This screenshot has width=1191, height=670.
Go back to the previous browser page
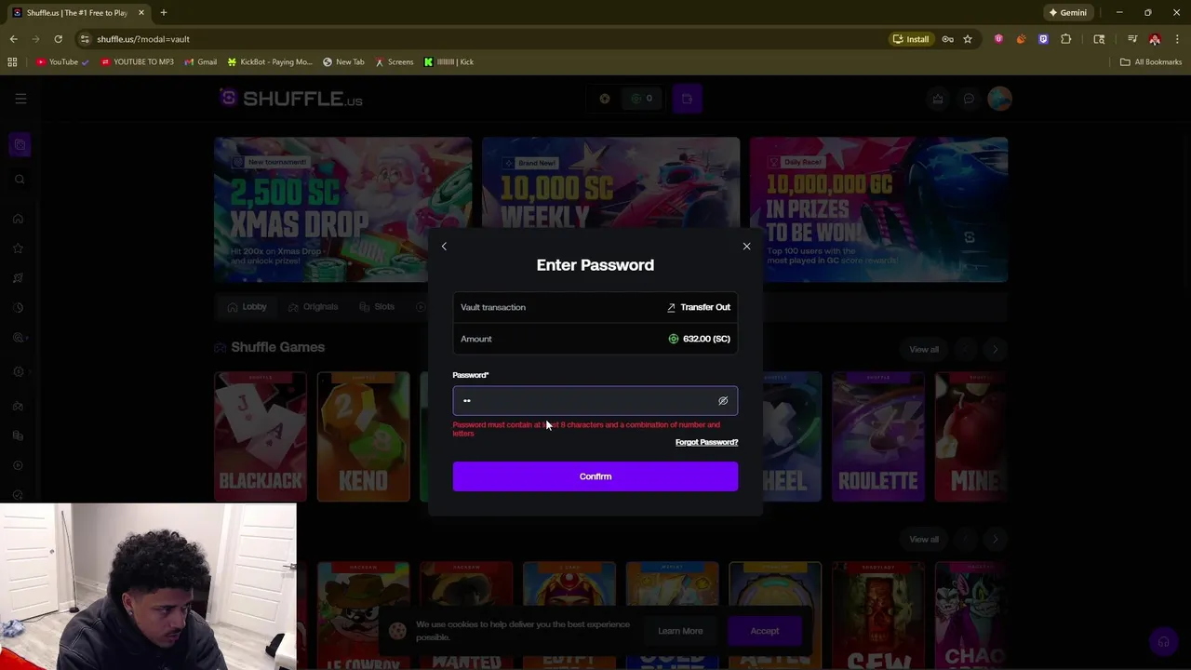click(13, 39)
